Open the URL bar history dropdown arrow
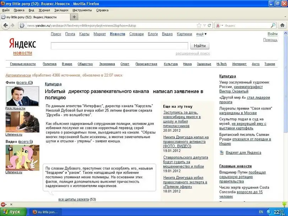The width and height of the screenshot is (288, 216). click(x=204, y=26)
